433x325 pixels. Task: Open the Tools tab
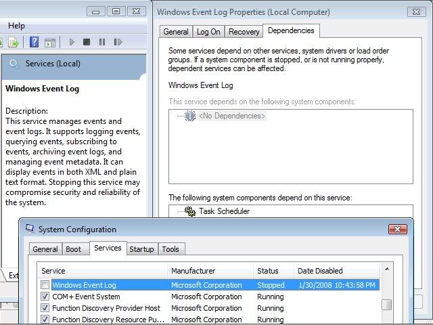coord(170,249)
